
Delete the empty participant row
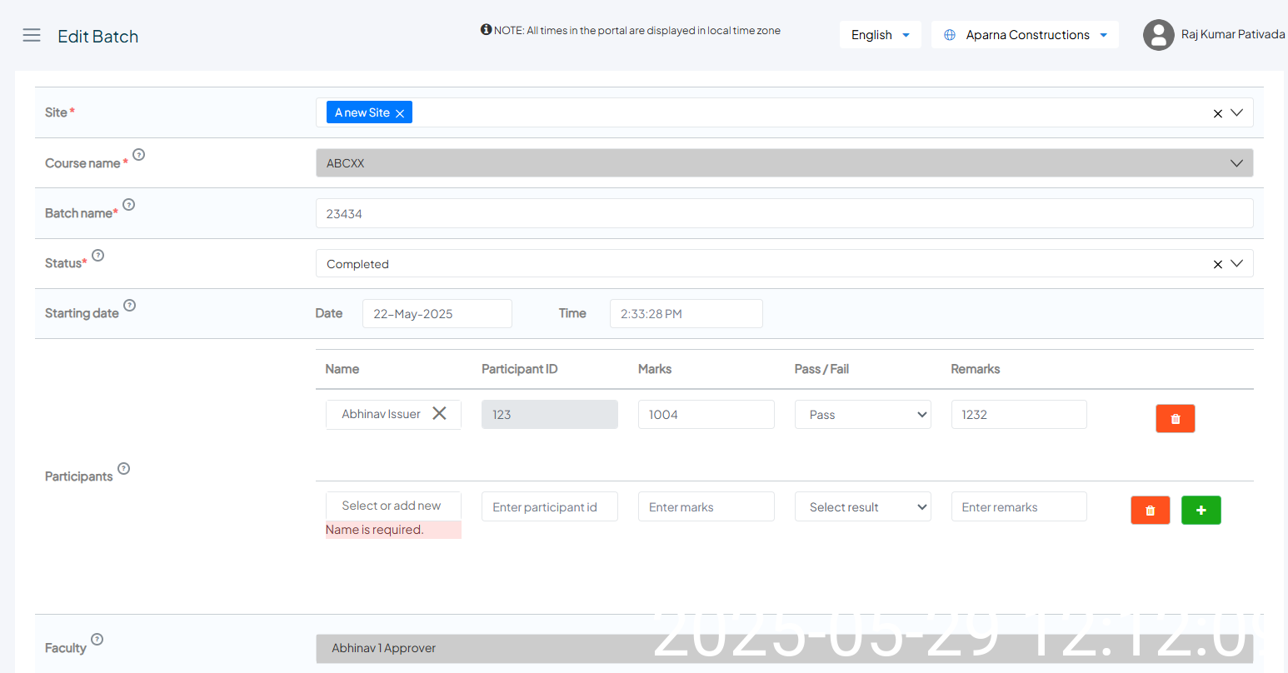click(1150, 510)
